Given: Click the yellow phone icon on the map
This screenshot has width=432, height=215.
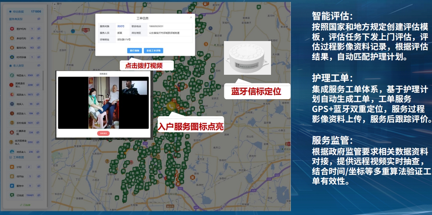Looking at the screenshot, I should click(171, 106).
